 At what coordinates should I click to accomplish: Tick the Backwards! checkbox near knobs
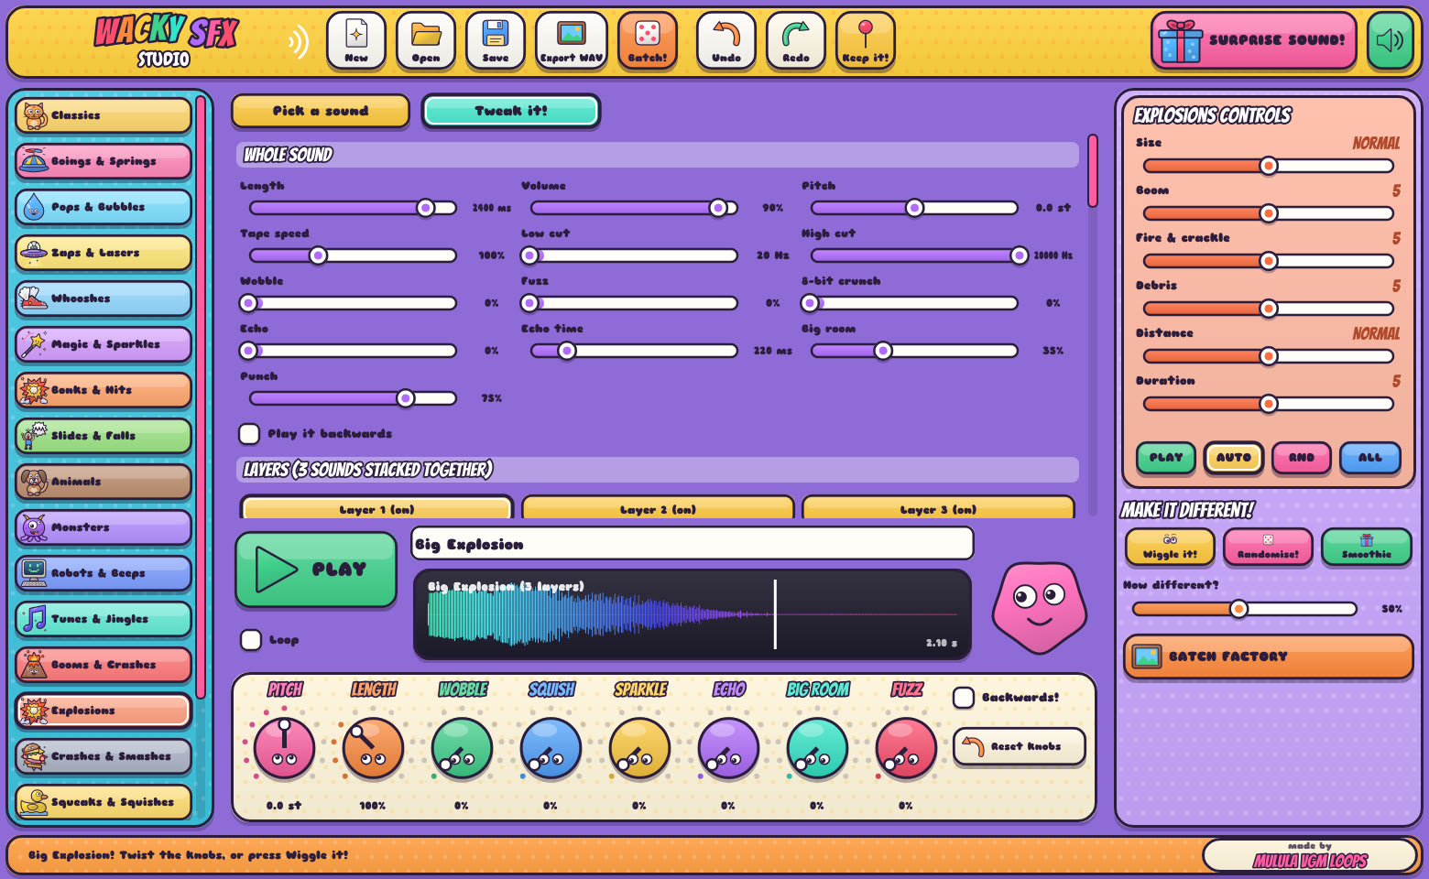[x=964, y=698]
